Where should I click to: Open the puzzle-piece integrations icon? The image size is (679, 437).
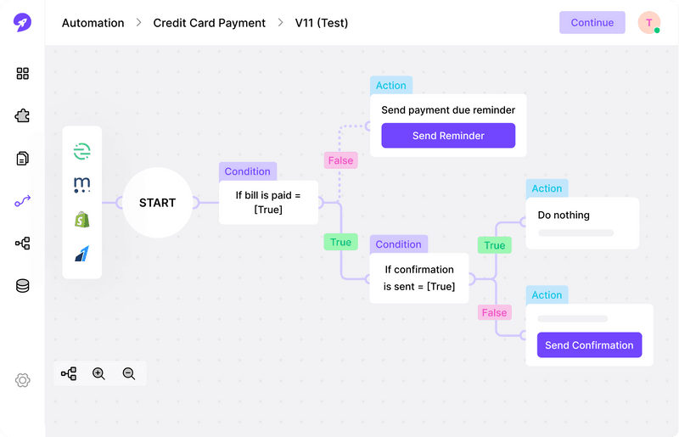pyautogui.click(x=23, y=116)
